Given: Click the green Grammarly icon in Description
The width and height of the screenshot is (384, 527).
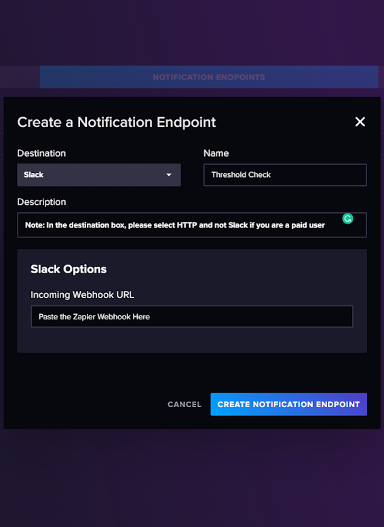Looking at the screenshot, I should point(347,219).
